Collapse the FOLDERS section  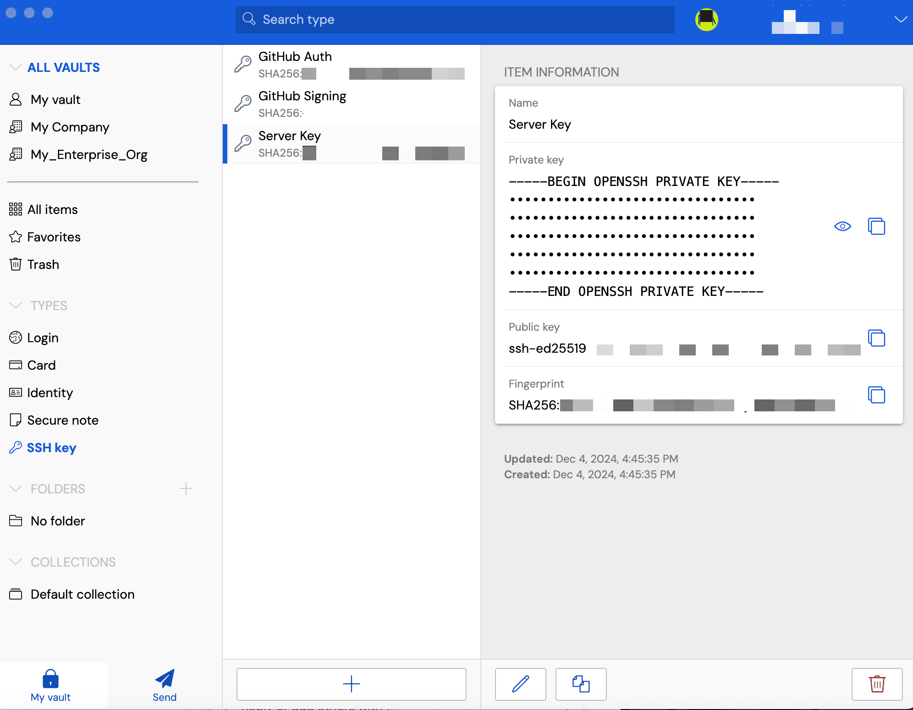pyautogui.click(x=16, y=489)
